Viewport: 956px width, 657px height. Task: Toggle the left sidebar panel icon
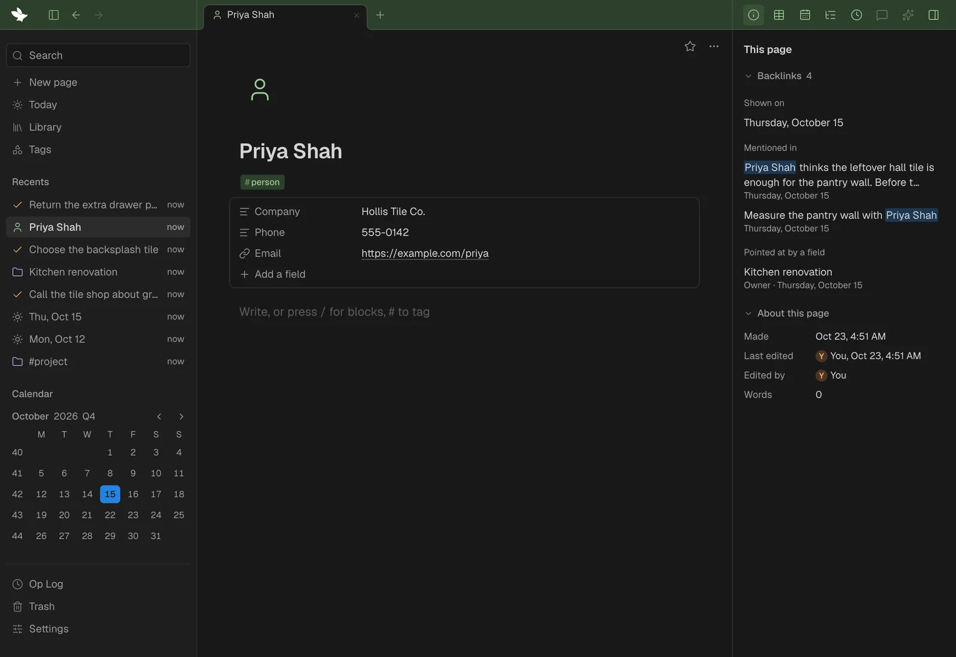pyautogui.click(x=54, y=15)
